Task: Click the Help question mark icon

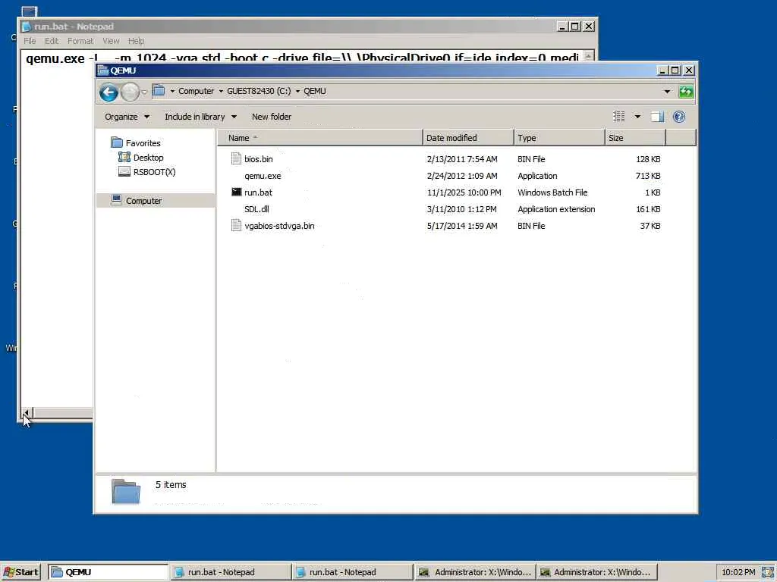Action: coord(679,116)
